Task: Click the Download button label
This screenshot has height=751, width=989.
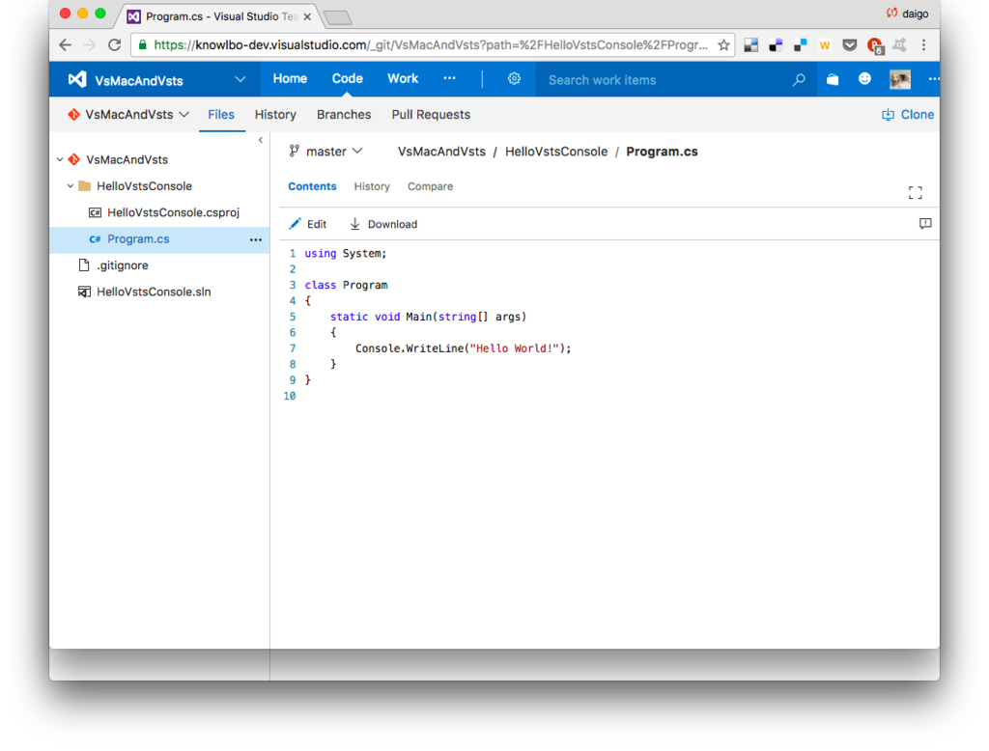Action: [x=392, y=225]
